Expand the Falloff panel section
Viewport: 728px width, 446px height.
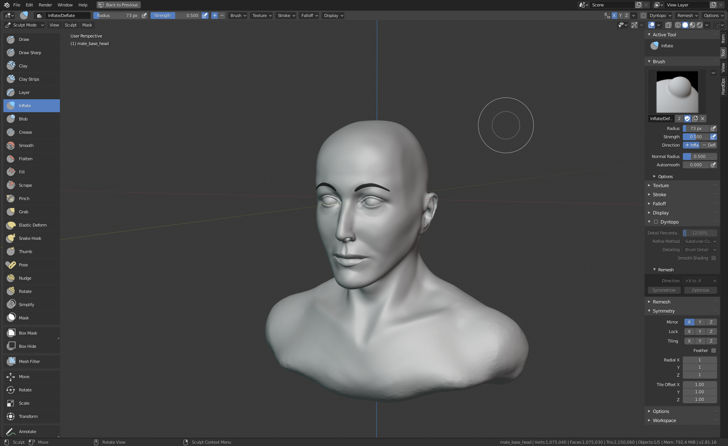tap(659, 204)
